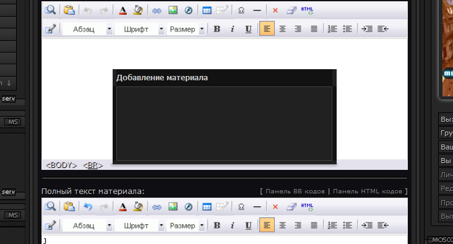Click the upper 'serv' label in the left sidebar
Image resolution: width=453 pixels, height=244 pixels.
(x=8, y=99)
